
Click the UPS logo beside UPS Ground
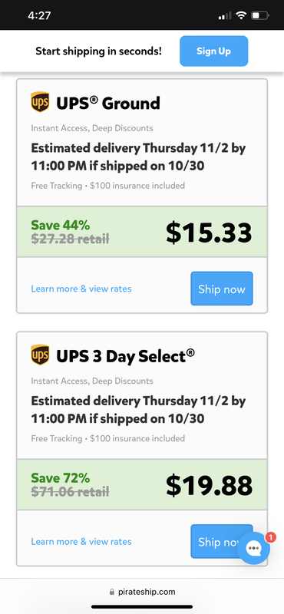click(40, 102)
